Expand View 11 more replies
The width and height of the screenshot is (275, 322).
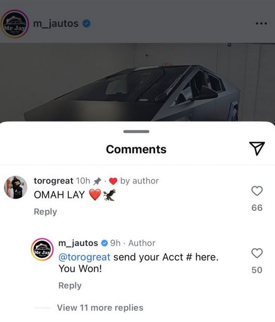[100, 308]
